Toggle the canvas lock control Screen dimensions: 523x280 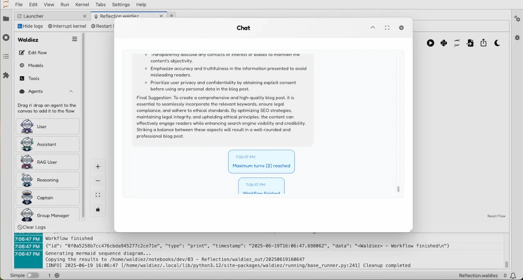(97, 209)
